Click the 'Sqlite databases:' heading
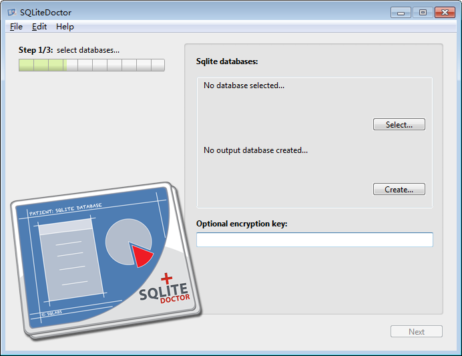The image size is (462, 356). point(227,61)
